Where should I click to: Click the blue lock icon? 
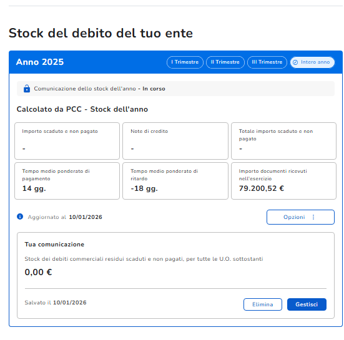tap(27, 89)
